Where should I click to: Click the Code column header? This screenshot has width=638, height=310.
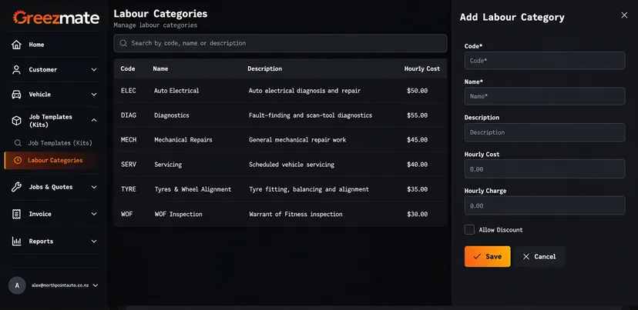coord(128,68)
